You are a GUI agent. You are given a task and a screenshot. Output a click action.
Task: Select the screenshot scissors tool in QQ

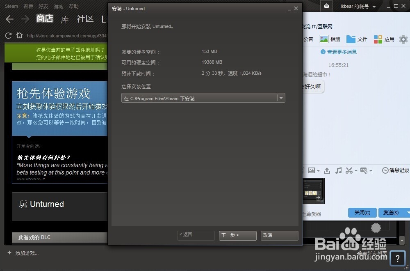pos(349,170)
